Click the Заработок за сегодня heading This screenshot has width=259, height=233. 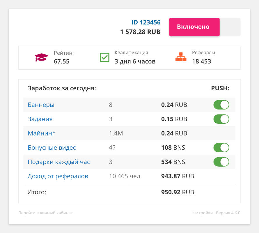click(62, 88)
